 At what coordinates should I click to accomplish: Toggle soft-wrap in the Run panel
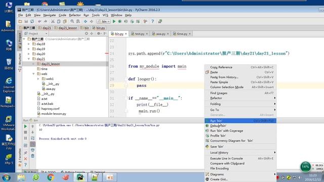32,138
